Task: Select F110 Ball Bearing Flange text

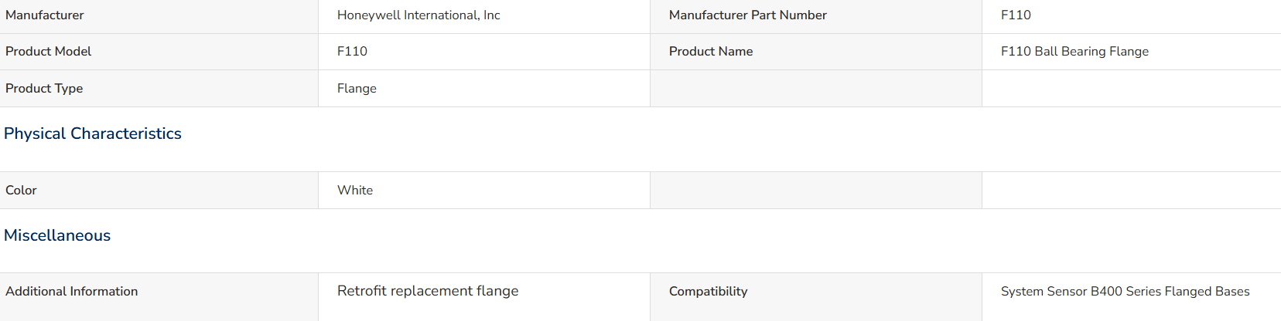Action: coord(1074,52)
